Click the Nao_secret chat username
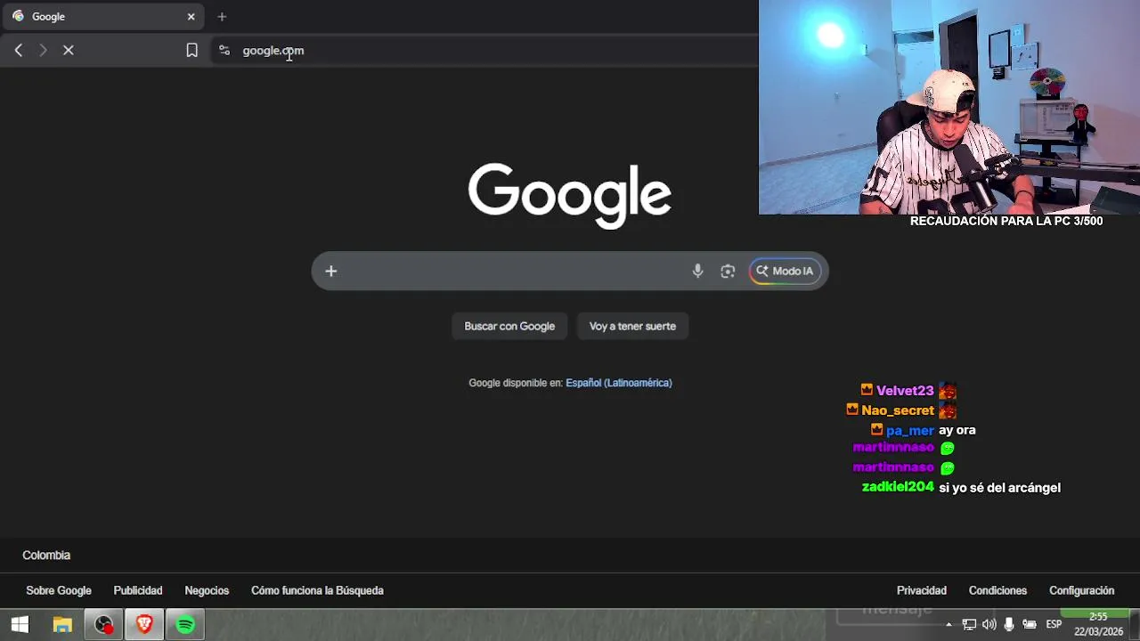The height and width of the screenshot is (641, 1140). [x=898, y=410]
